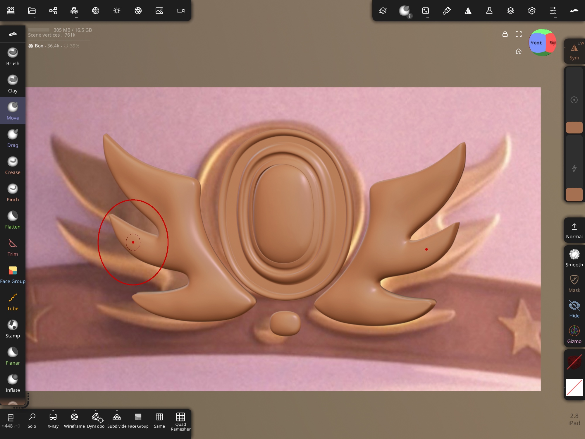Open the layers panel
The height and width of the screenshot is (439, 585).
[510, 11]
